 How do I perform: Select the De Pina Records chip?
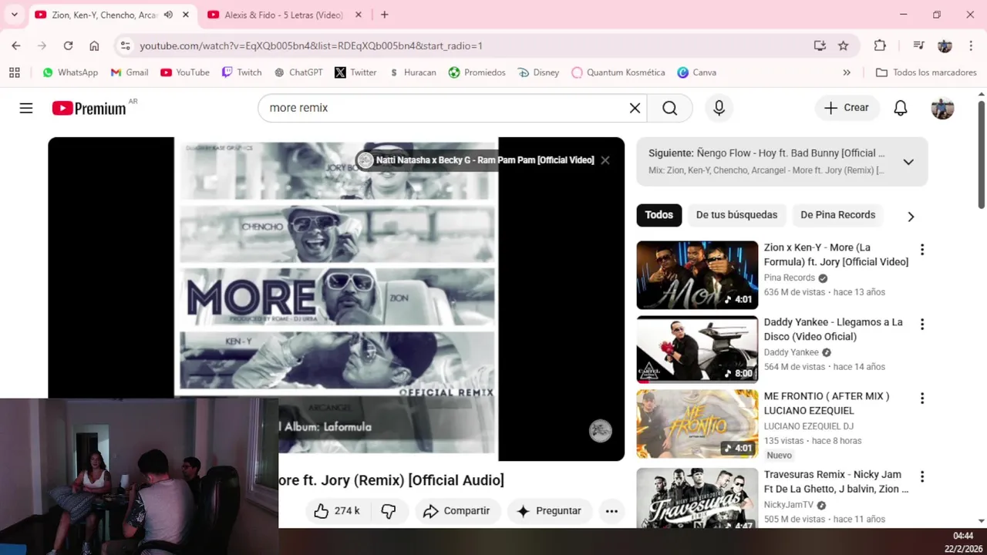pyautogui.click(x=837, y=215)
